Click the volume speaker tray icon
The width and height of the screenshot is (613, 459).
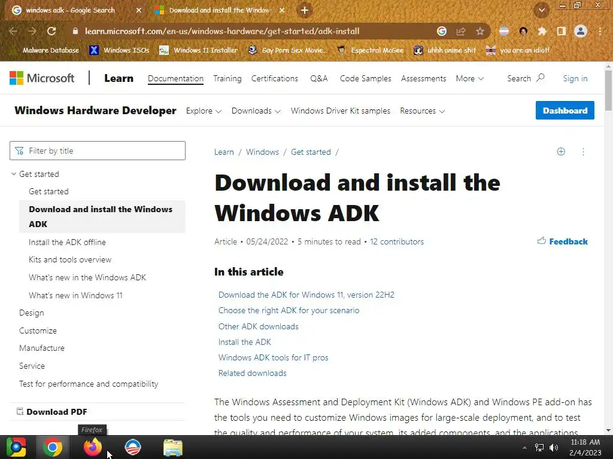554,447
